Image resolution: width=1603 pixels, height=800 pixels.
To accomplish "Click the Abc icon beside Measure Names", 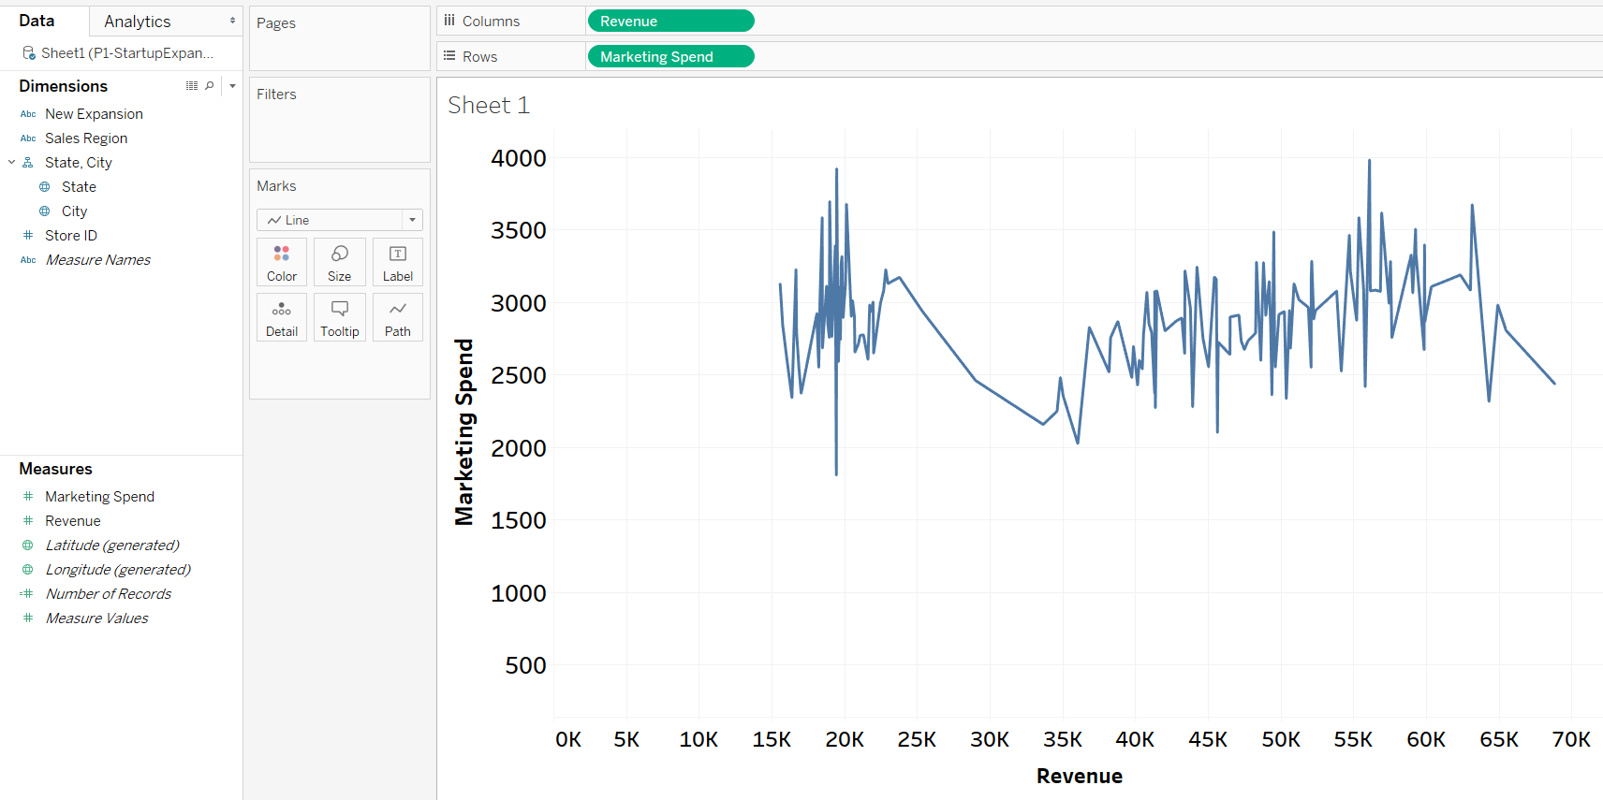I will coord(28,260).
